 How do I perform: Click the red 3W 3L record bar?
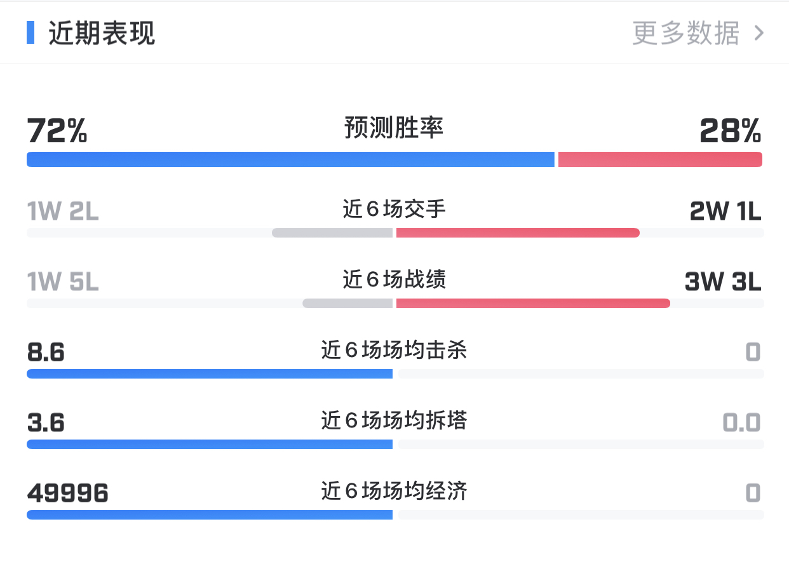[x=533, y=304]
